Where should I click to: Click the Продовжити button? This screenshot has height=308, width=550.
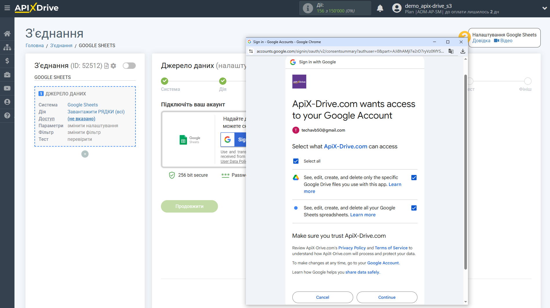point(189,206)
